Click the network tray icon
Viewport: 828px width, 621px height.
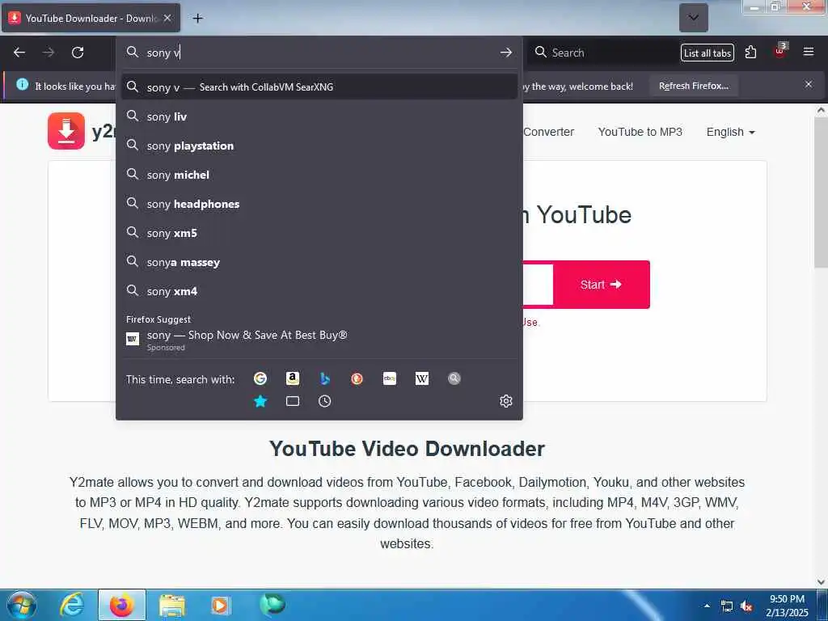point(727,606)
